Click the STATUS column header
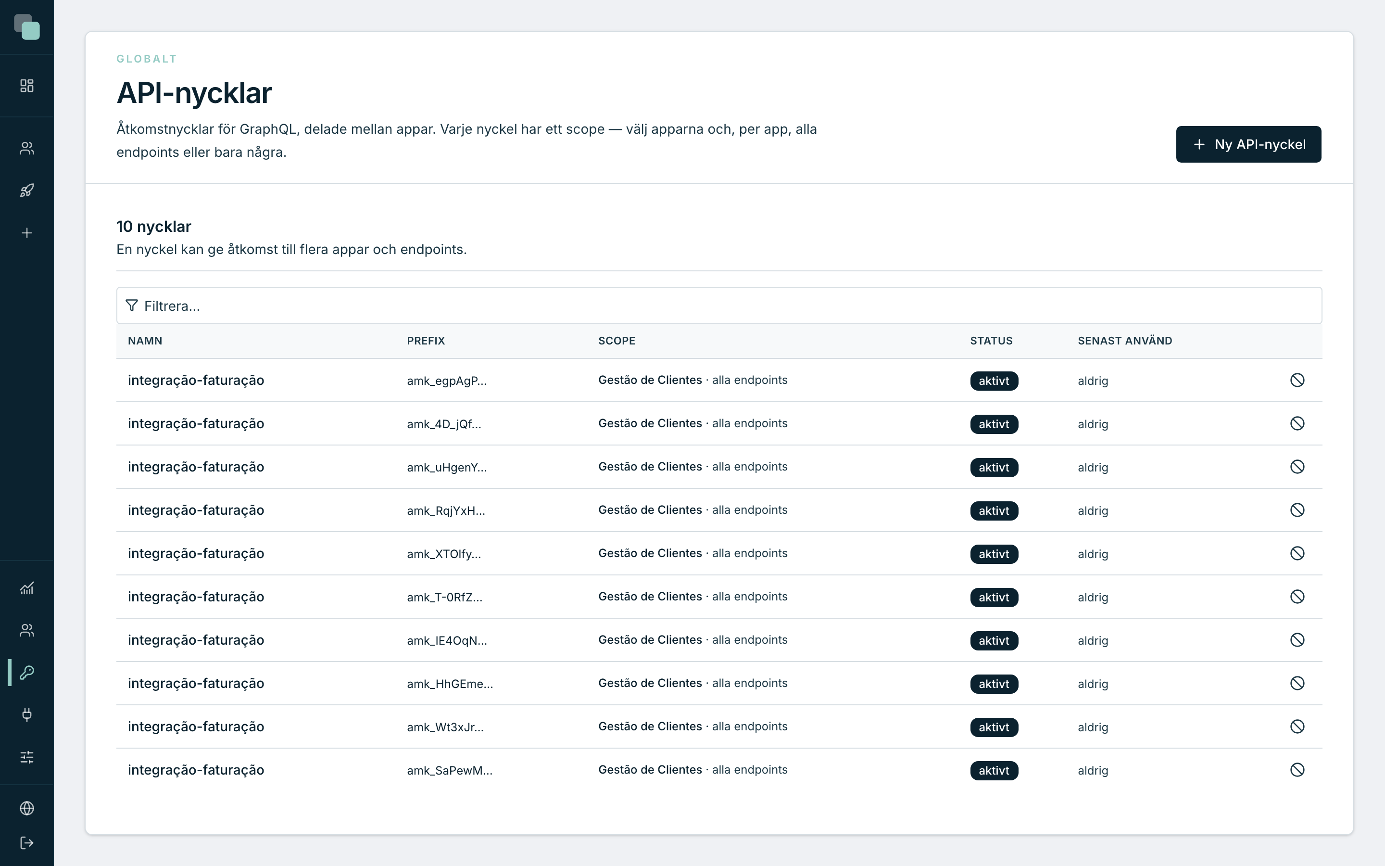 click(991, 341)
